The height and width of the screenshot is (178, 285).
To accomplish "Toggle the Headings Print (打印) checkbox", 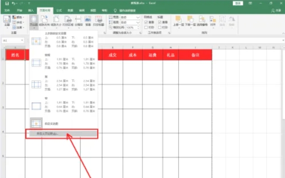I will pos(160,27).
